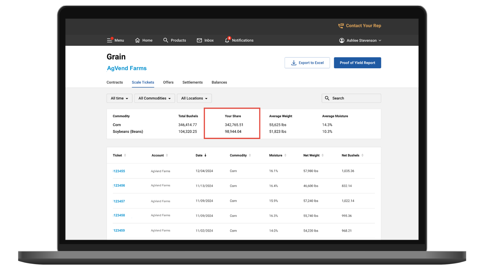Switch to the Offers tab
Screen dimensions: 494x278
point(168,82)
